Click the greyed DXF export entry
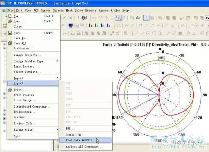The image size is (209, 152). (x=85, y=105)
